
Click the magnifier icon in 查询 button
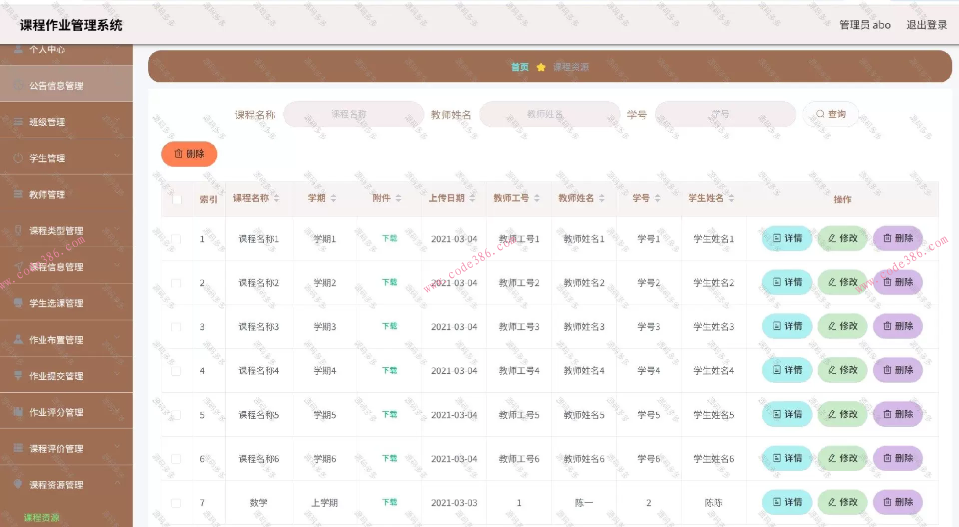[x=820, y=114]
